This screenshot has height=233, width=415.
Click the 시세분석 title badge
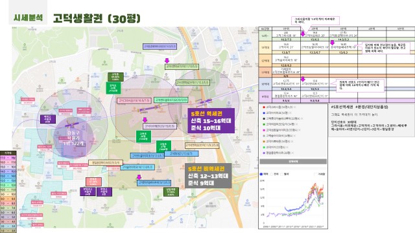click(28, 17)
